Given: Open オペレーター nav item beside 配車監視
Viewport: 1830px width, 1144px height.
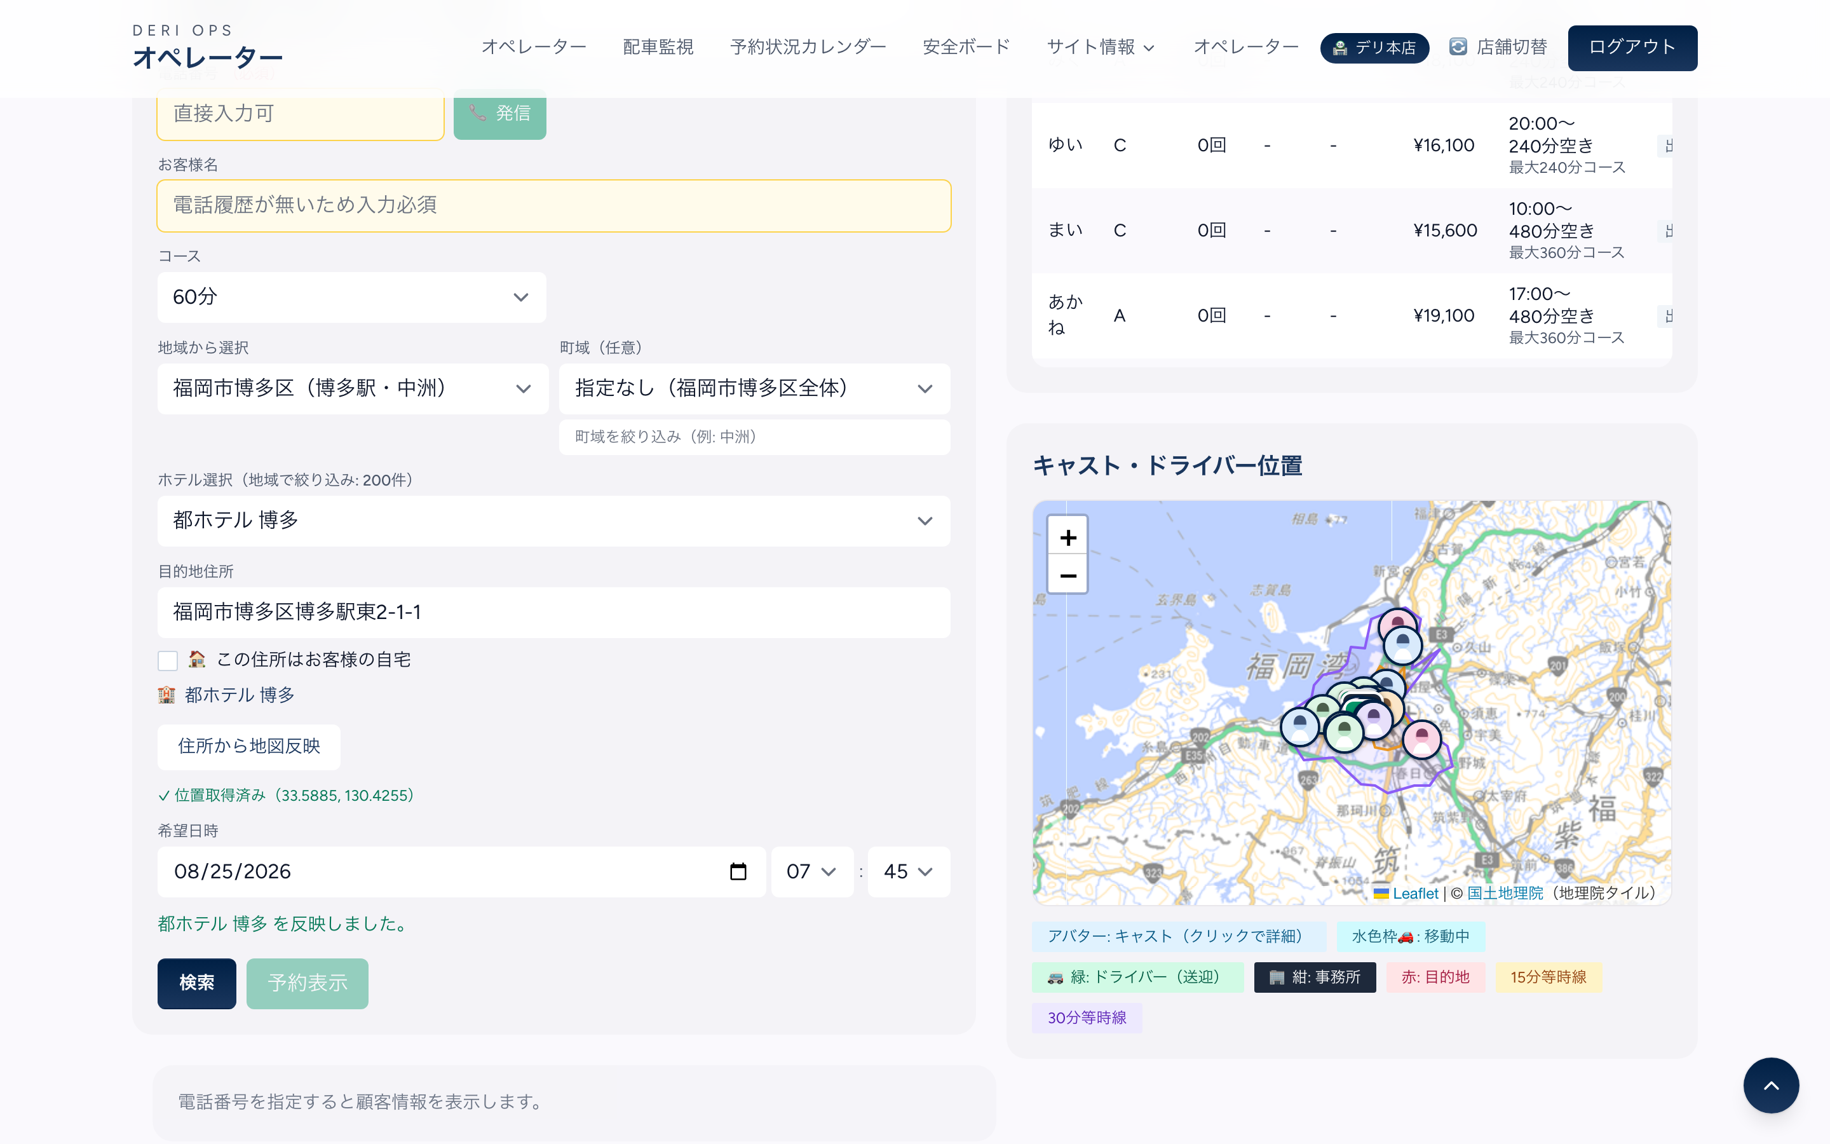Looking at the screenshot, I should coord(534,47).
